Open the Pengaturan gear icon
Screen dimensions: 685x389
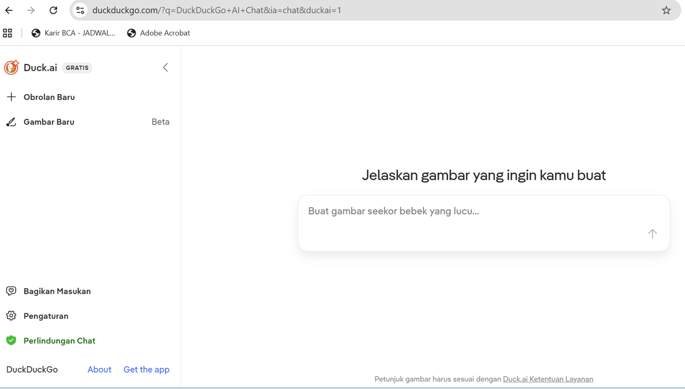[x=11, y=315]
